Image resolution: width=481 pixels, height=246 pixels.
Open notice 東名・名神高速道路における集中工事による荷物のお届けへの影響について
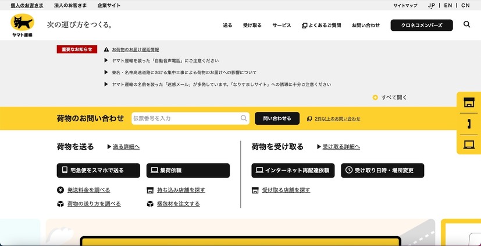click(x=184, y=73)
